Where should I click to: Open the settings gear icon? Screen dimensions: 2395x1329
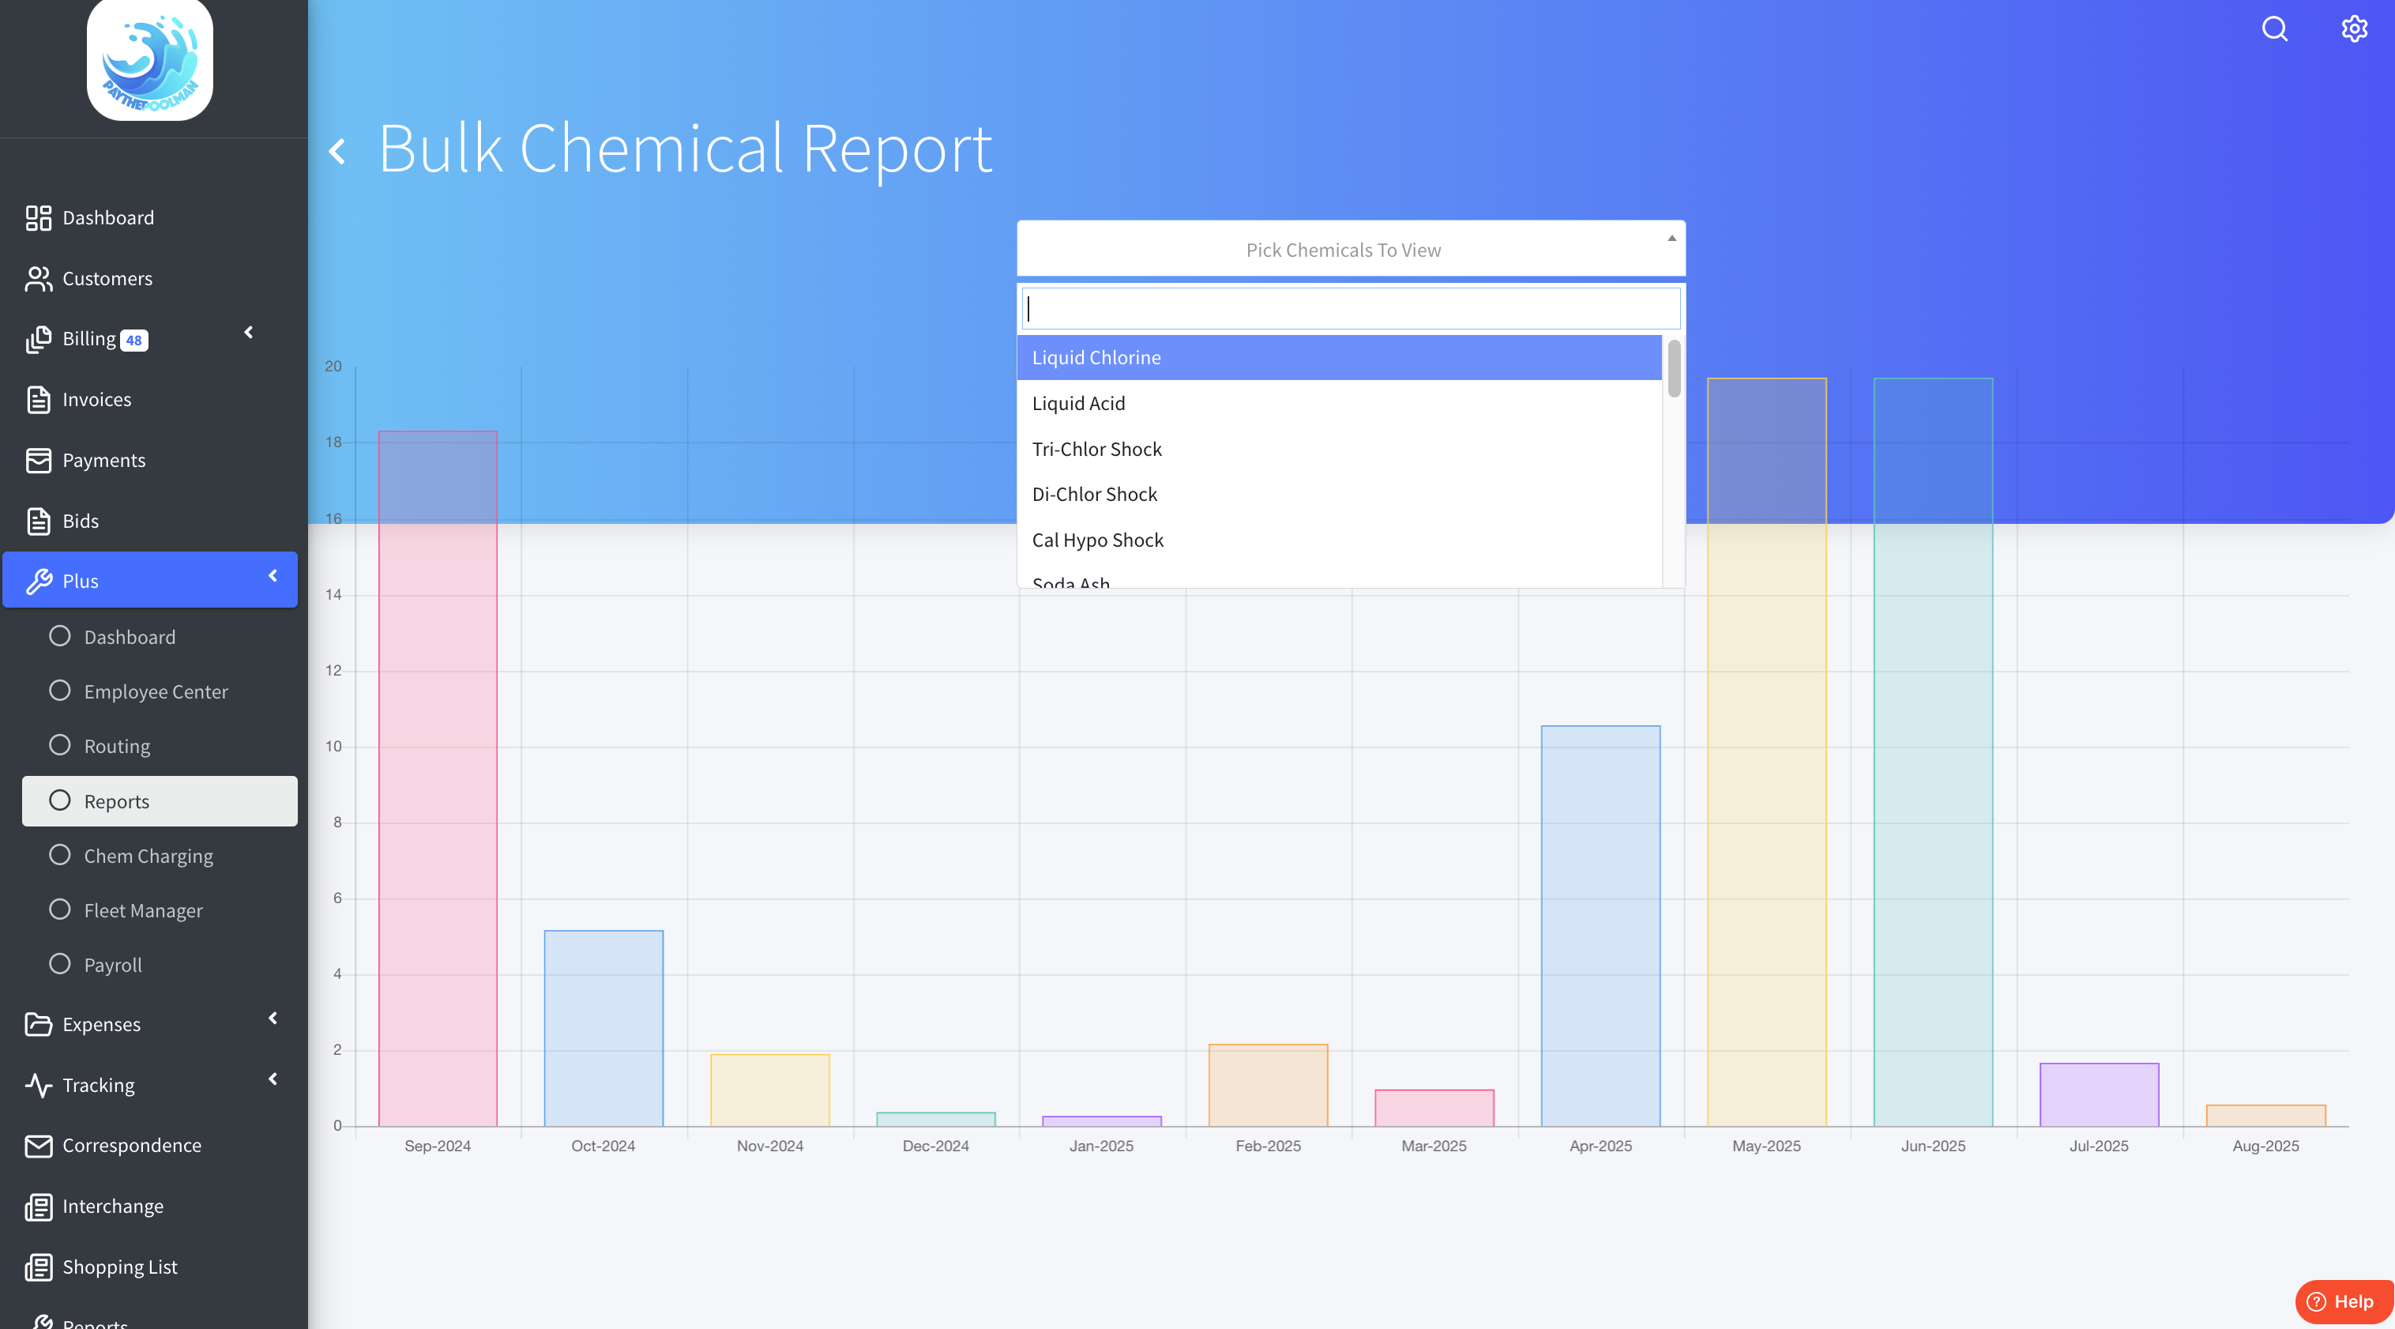[2353, 28]
